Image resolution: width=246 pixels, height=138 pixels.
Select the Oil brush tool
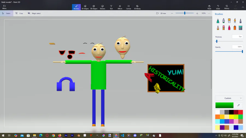coord(229,21)
